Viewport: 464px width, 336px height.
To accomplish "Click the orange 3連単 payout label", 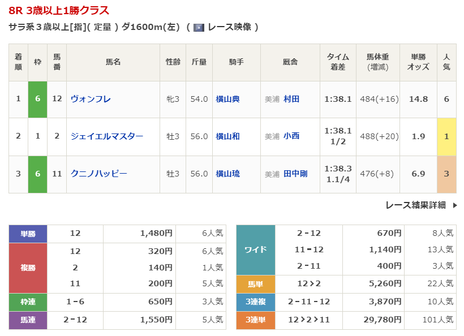I will click(x=255, y=320).
